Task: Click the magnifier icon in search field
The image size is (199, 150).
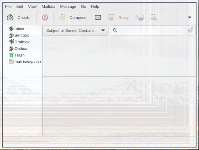Action: pos(115,30)
